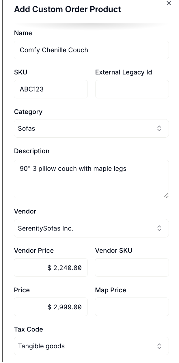Click the Description label text
The height and width of the screenshot is (363, 179).
tap(32, 151)
